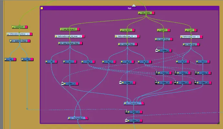
Task: Click pink color swatch on pupil [tvg] node
Action: (171, 39)
